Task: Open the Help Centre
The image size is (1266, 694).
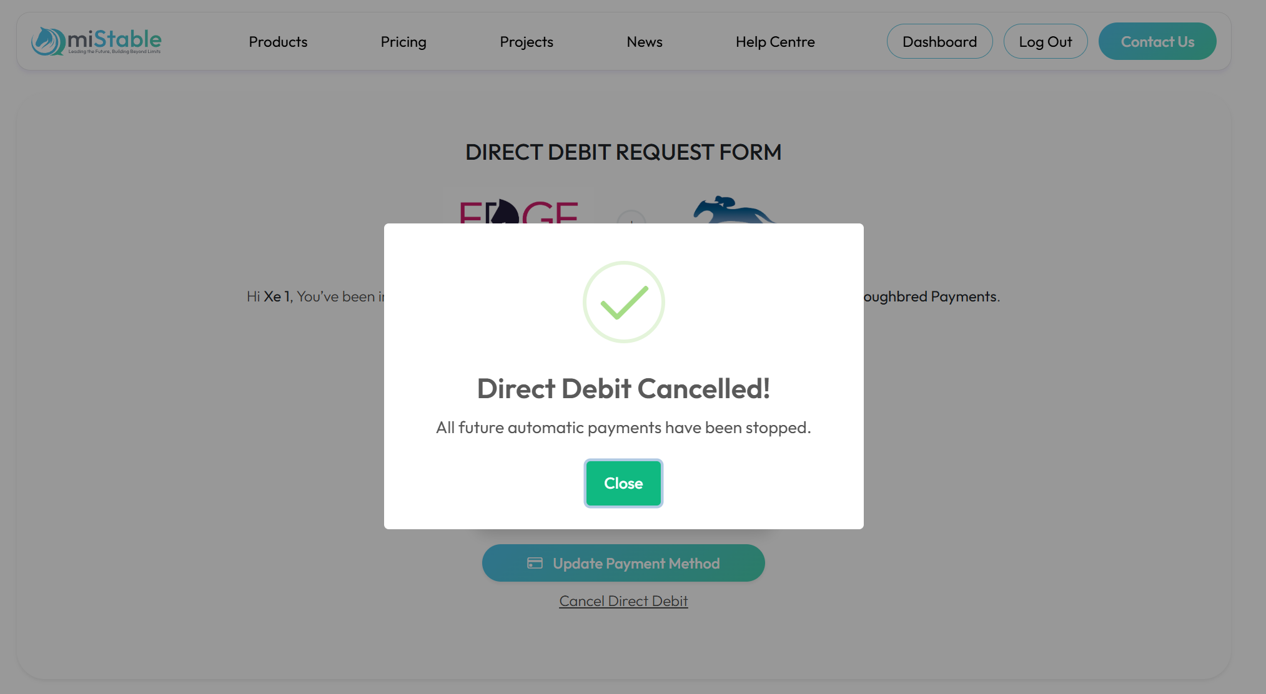Action: pyautogui.click(x=775, y=42)
